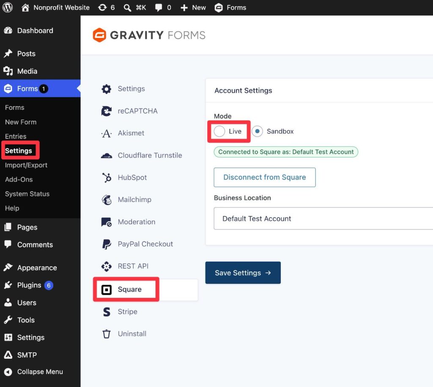Image resolution: width=433 pixels, height=387 pixels.
Task: Select the Sandbox mode radio button
Action: pyautogui.click(x=257, y=131)
